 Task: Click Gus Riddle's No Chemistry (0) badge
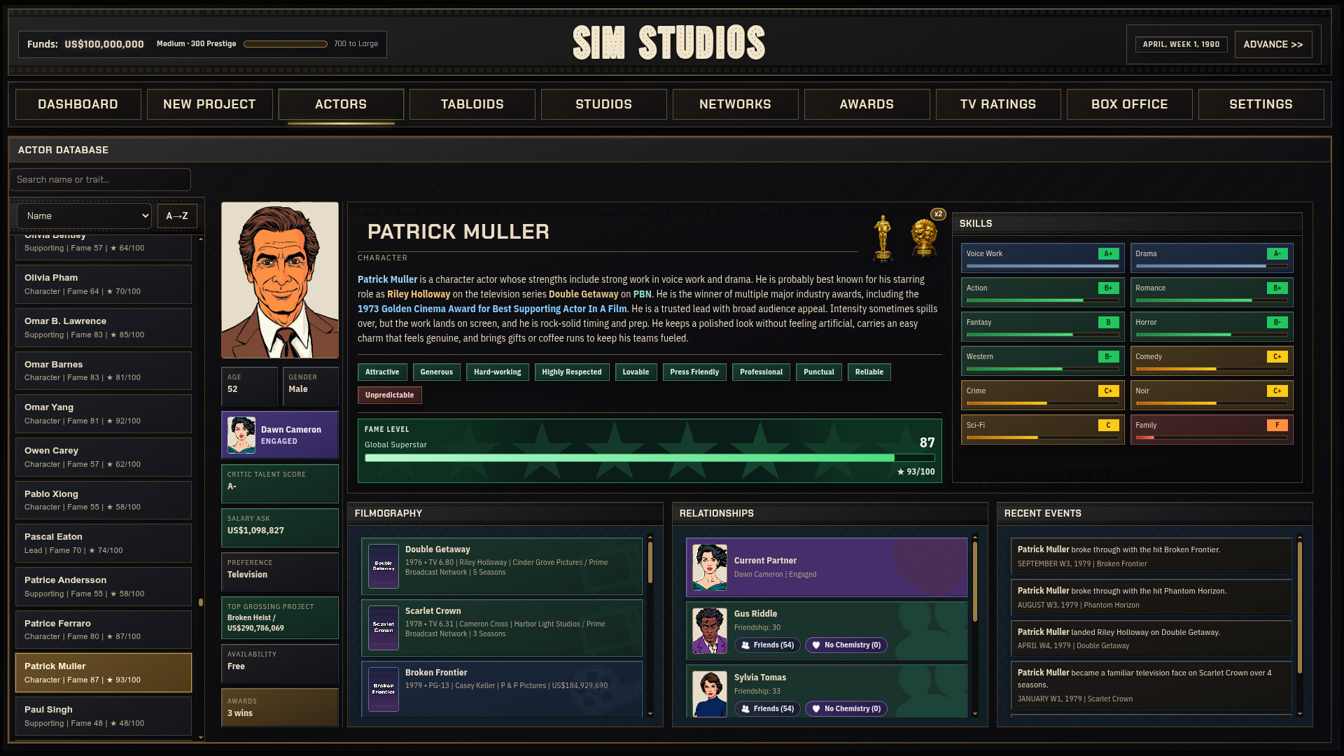coord(846,645)
